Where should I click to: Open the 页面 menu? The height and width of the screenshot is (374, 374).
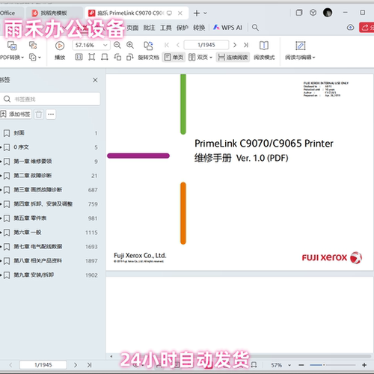(x=132, y=28)
